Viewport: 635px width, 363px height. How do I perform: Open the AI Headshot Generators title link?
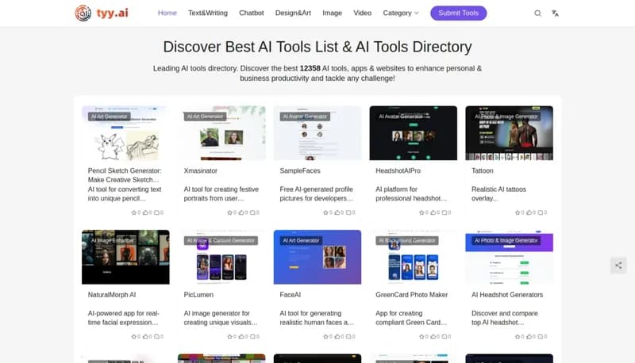tap(507, 295)
